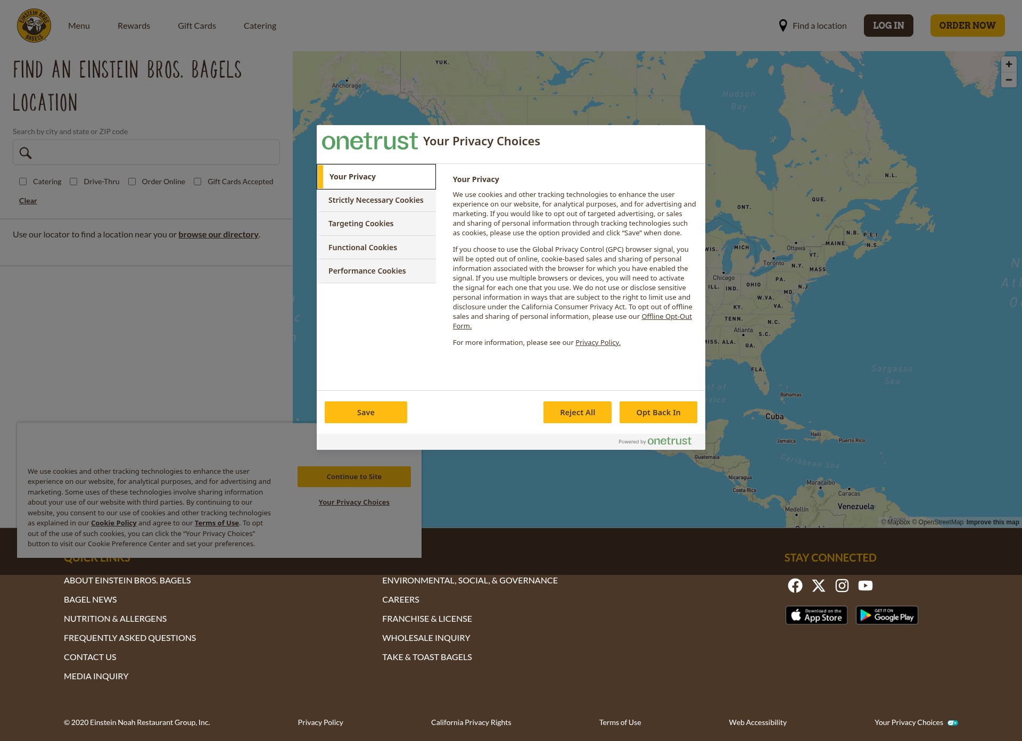
Task: Open About Einstein Bros. Bagels link
Action: pos(127,580)
